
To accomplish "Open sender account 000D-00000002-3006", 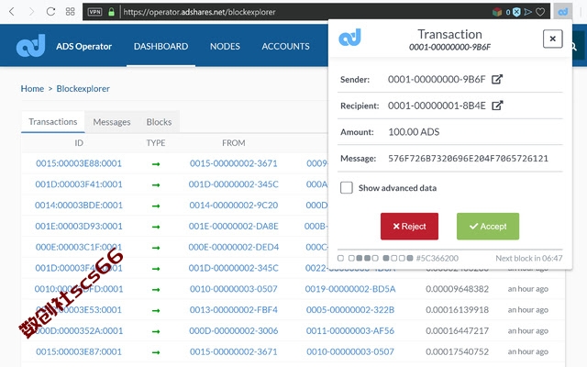I will [x=233, y=330].
